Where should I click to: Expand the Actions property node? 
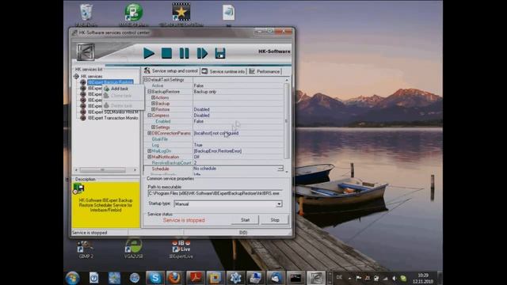tap(154, 97)
